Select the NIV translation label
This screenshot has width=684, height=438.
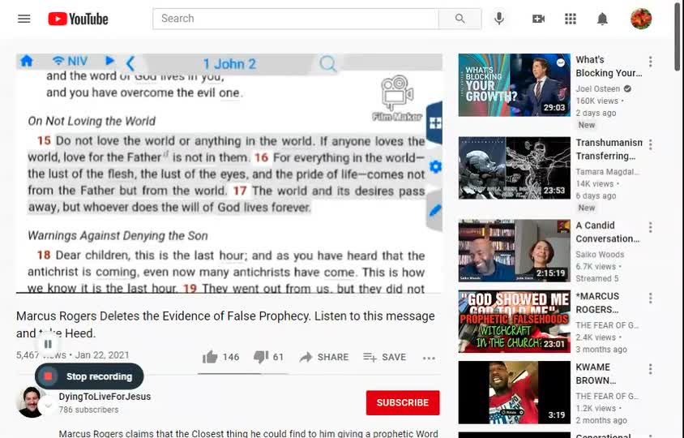pos(77,61)
